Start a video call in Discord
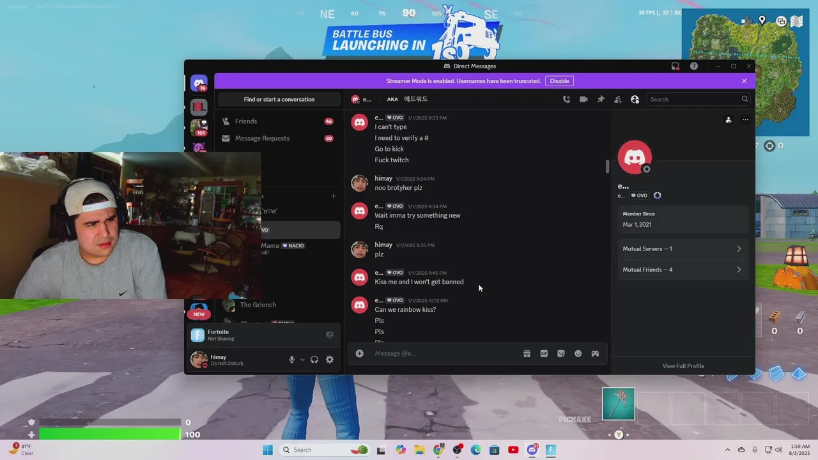Image resolution: width=818 pixels, height=460 pixels. click(x=583, y=99)
